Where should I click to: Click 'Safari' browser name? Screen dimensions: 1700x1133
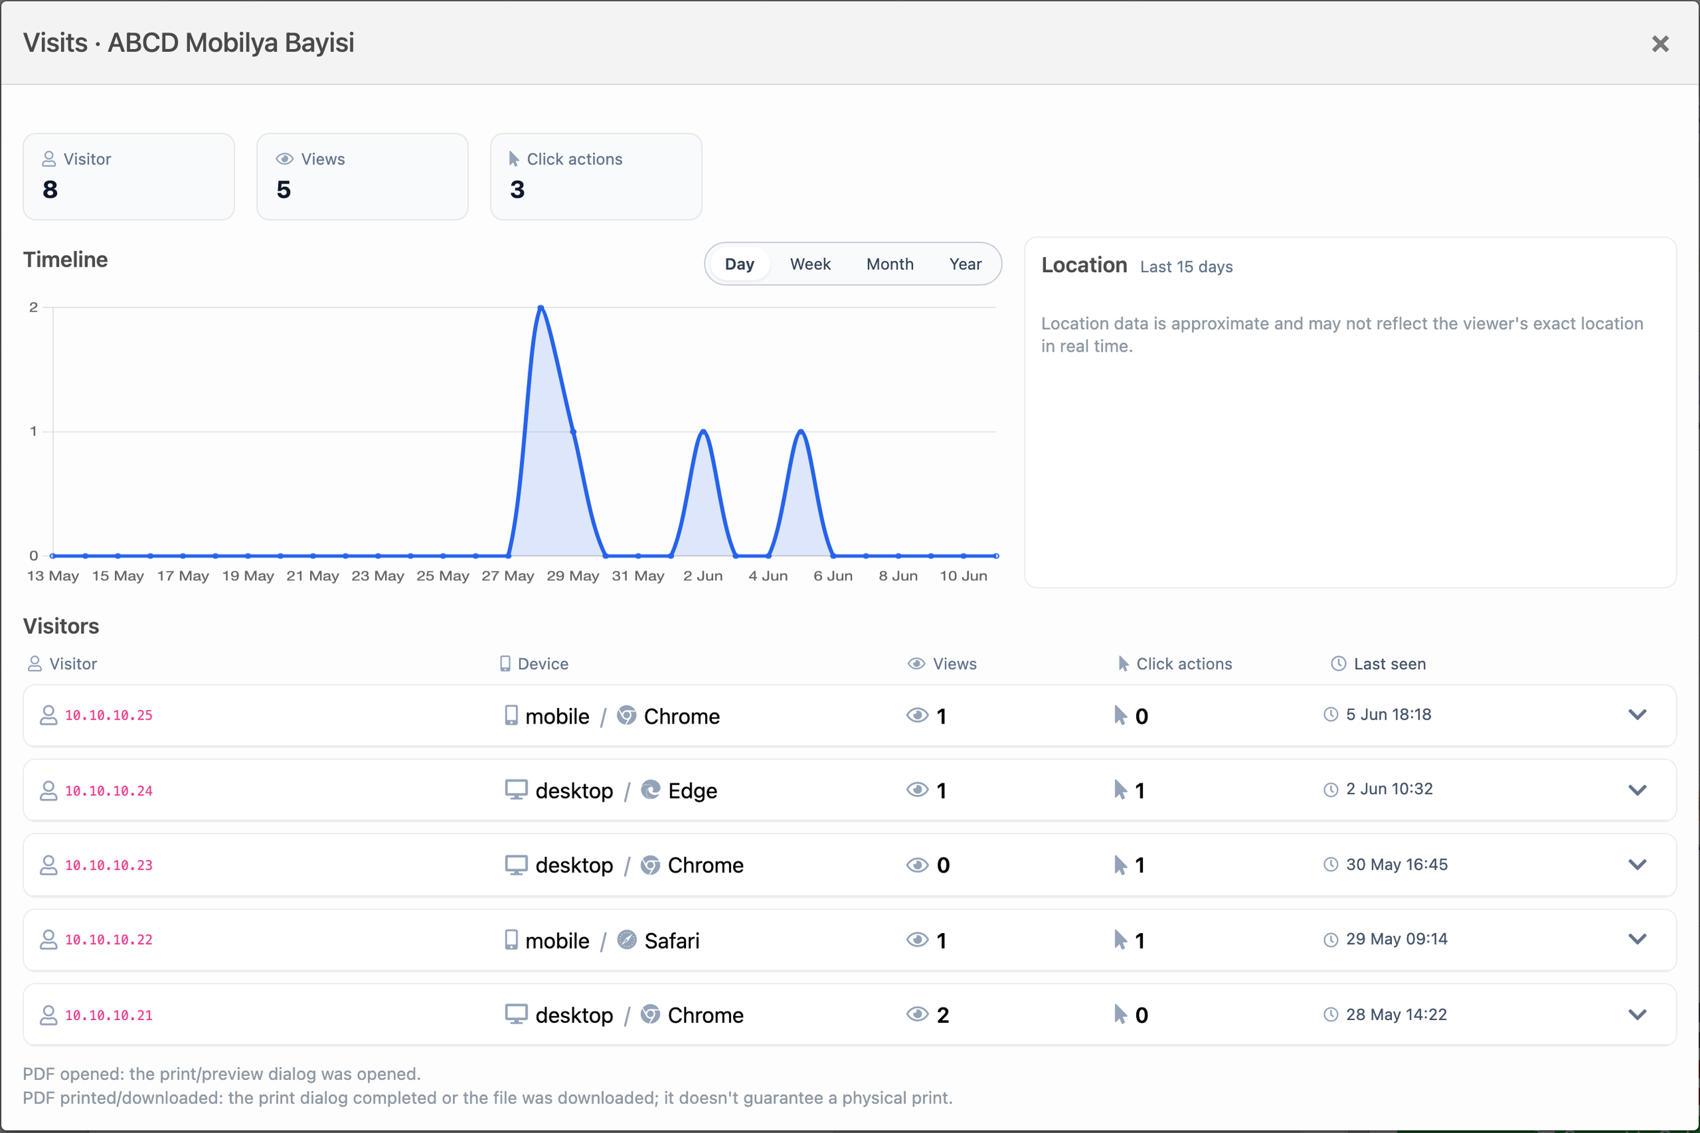(x=672, y=940)
